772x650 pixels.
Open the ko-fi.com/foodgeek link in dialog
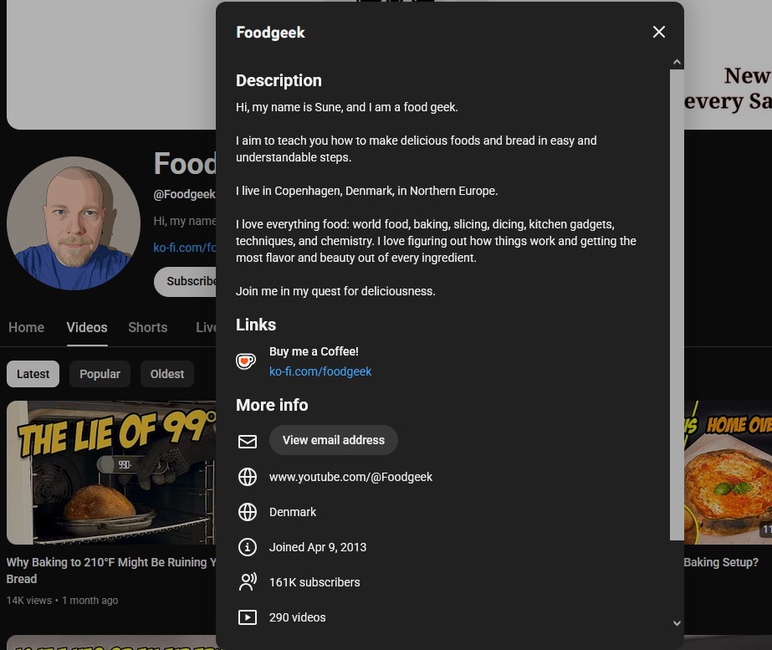(320, 371)
